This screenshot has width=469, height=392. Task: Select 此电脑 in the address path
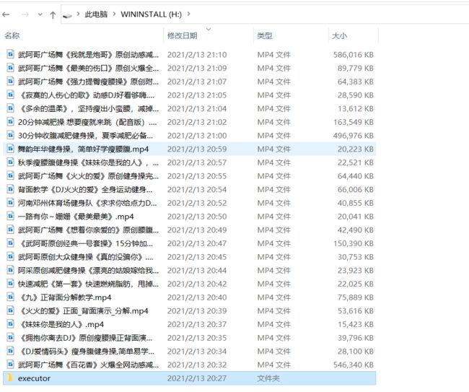pos(96,14)
